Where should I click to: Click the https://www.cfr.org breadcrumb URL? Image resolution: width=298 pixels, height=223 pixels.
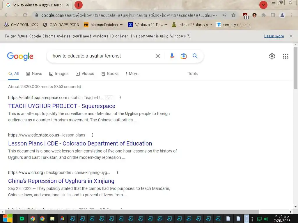click(26, 172)
